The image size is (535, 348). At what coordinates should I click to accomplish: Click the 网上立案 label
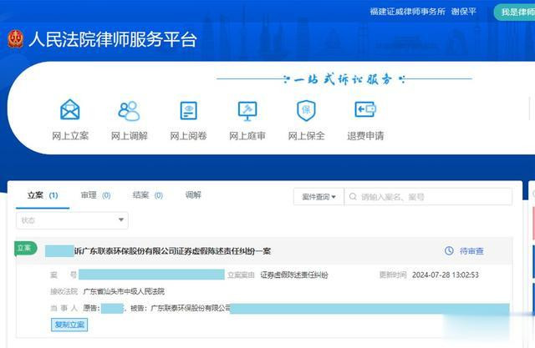[70, 136]
